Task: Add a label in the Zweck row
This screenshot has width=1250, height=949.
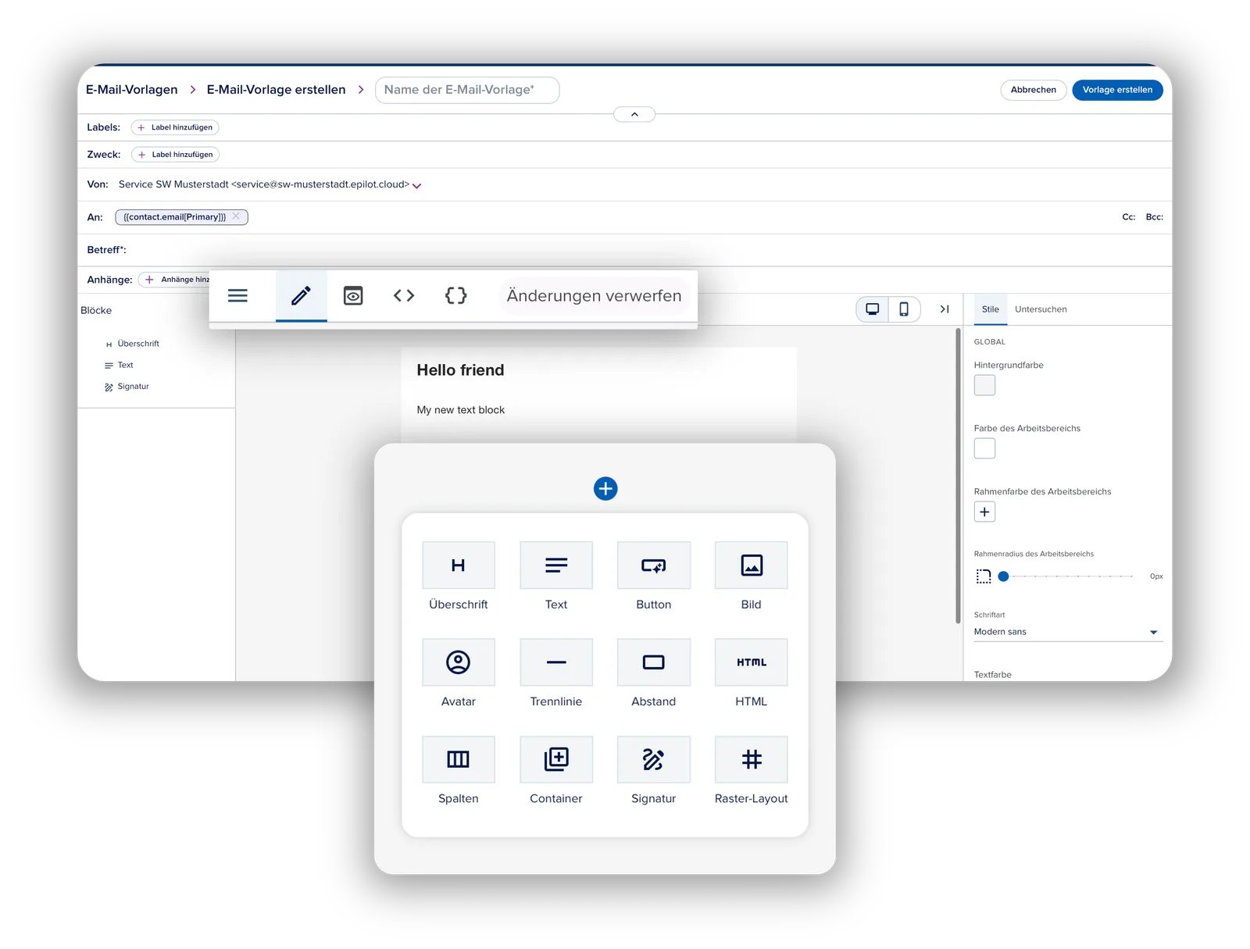Action: pyautogui.click(x=175, y=155)
